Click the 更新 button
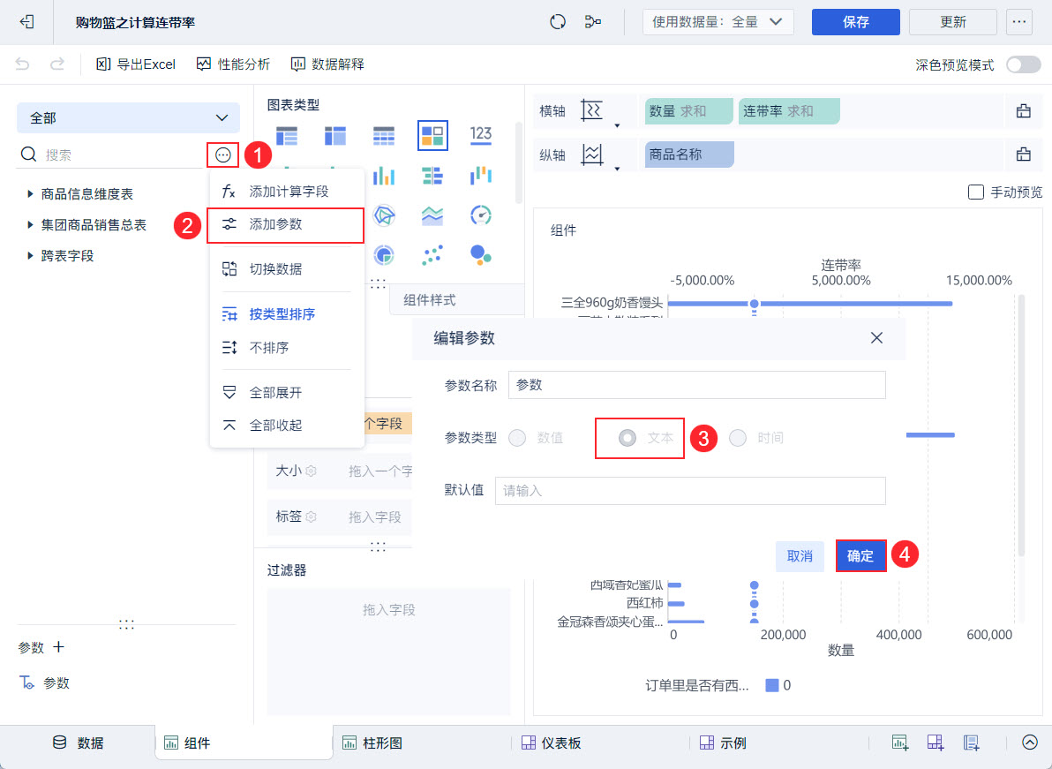The width and height of the screenshot is (1052, 769). pos(952,22)
